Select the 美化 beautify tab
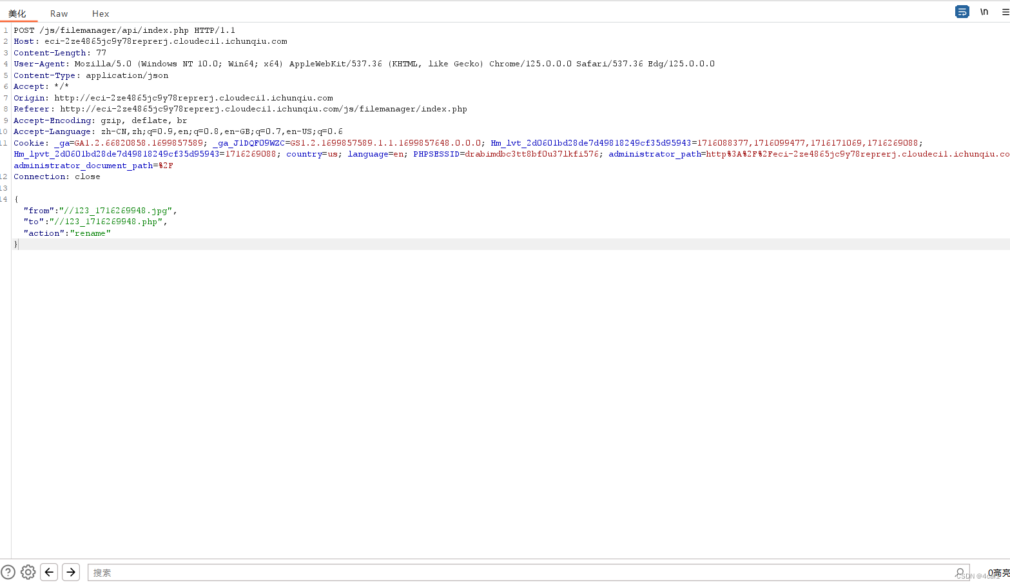Screen dimensions: 1010x585 (x=18, y=13)
